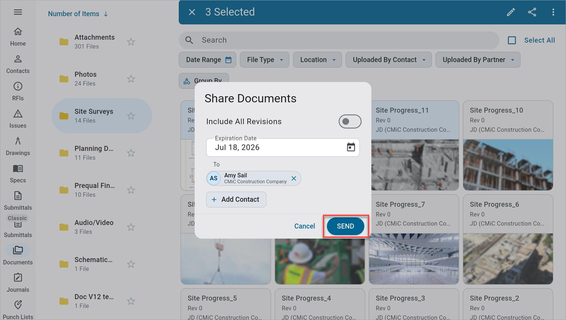Click the Select All link
Viewport: 566px width, 320px height.
[539, 40]
